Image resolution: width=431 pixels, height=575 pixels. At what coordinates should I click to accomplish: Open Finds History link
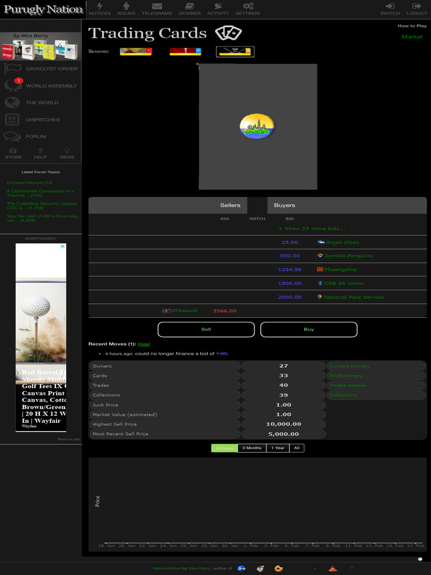pos(346,376)
